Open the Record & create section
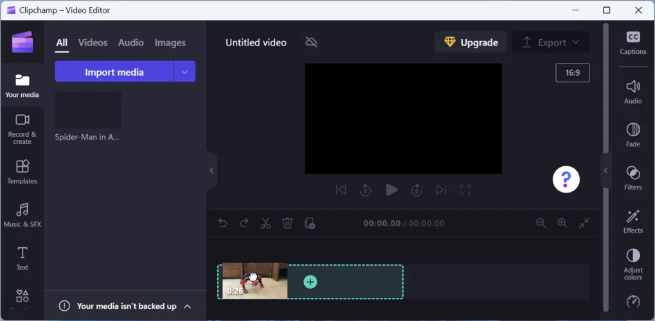The image size is (655, 321). pos(22,128)
